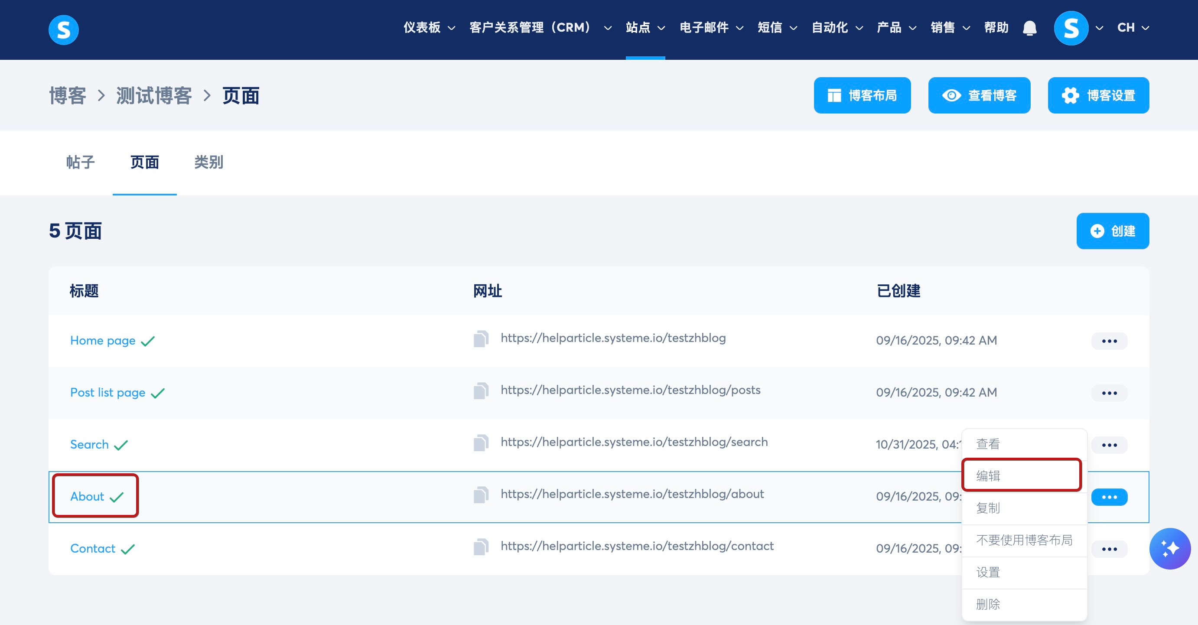Choose 不要使用博客布局 in the dropdown menu
Image resolution: width=1198 pixels, height=625 pixels.
point(1024,540)
